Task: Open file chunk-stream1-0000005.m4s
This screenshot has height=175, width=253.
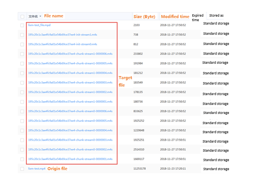Action: point(70,63)
